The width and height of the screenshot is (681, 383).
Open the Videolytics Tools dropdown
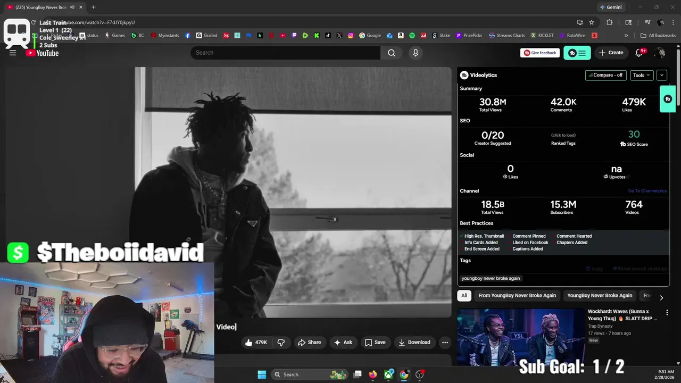click(642, 75)
